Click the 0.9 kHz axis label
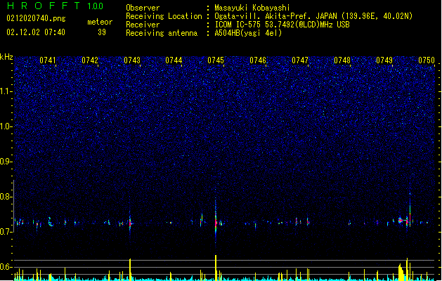Image resolution: width=442 pixels, height=281 pixels. coord(6,162)
